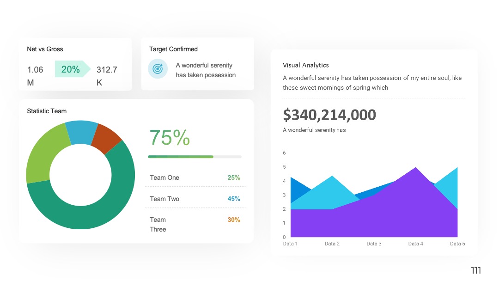Click the Data 3 axis label
Image resolution: width=499 pixels, height=281 pixels.
click(374, 244)
